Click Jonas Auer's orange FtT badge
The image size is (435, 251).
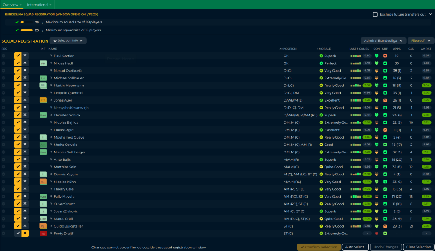pyautogui.click(x=43, y=100)
